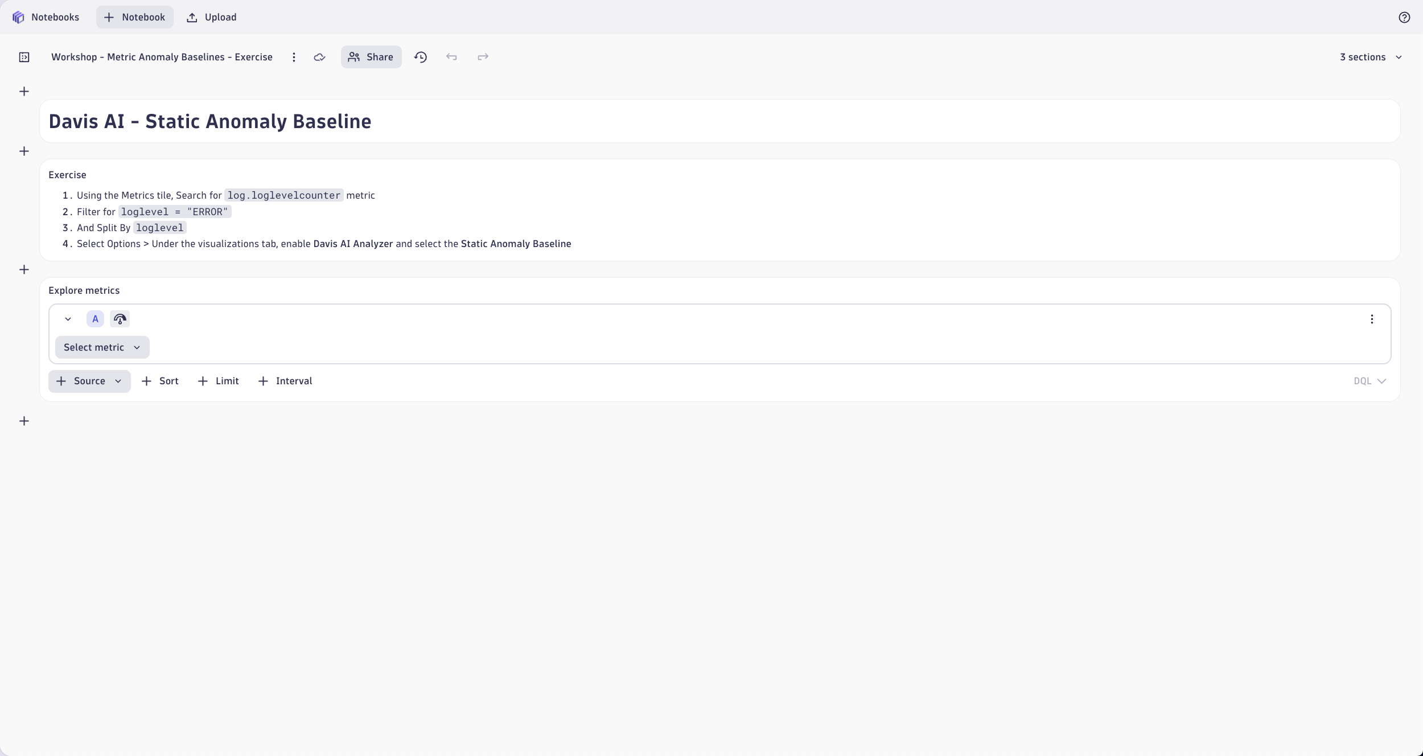Click the metric gauge icon next to A
Screen dimensions: 1423x756
(120, 319)
